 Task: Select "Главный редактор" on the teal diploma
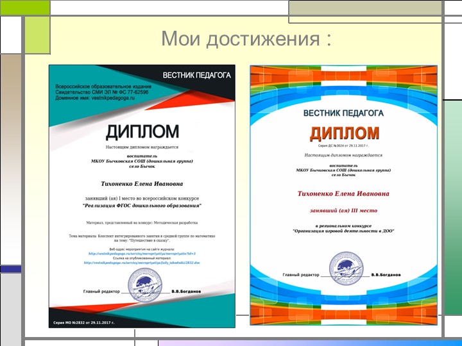(101, 292)
